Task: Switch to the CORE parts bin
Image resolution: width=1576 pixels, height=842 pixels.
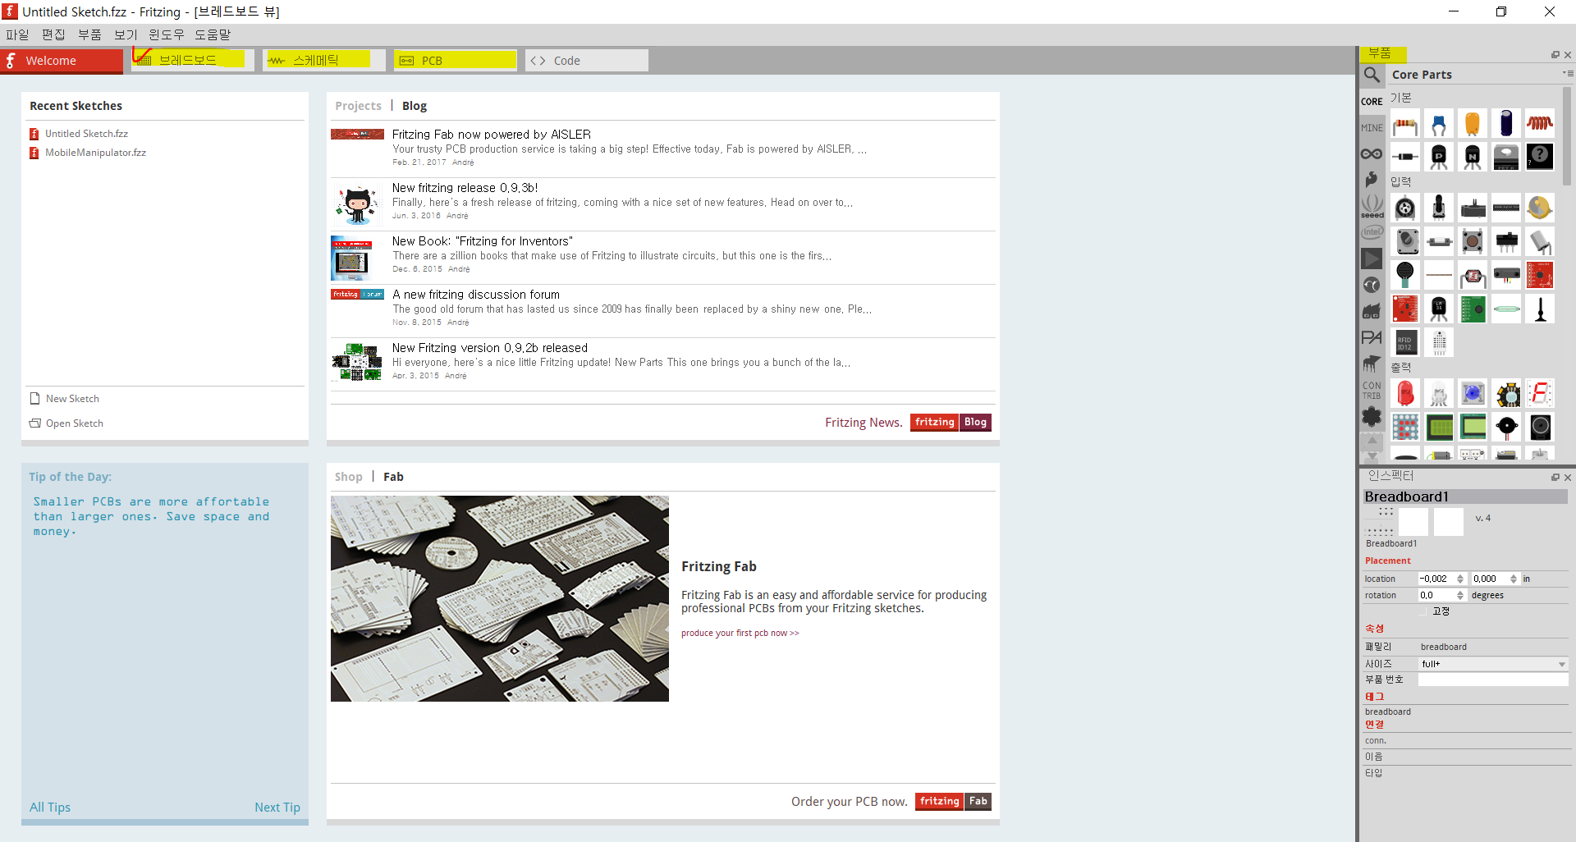Action: (1372, 102)
